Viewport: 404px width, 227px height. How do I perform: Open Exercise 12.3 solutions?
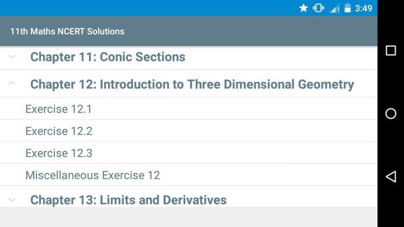click(x=59, y=153)
